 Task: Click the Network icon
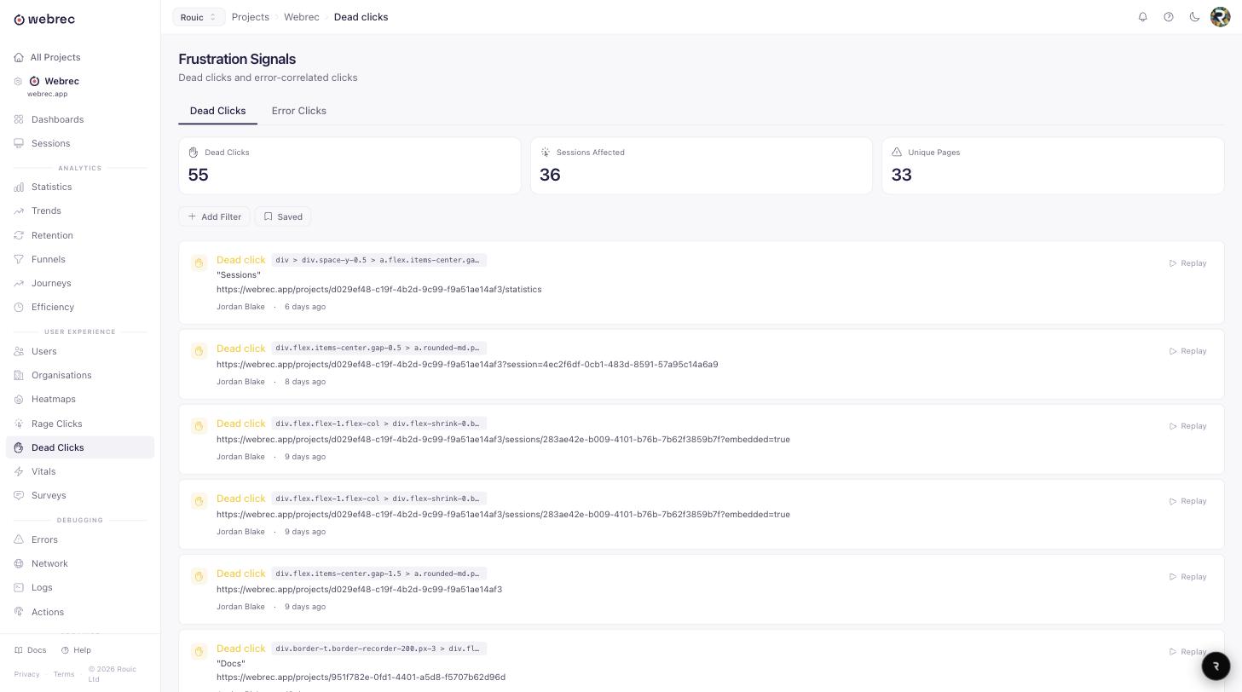click(19, 563)
